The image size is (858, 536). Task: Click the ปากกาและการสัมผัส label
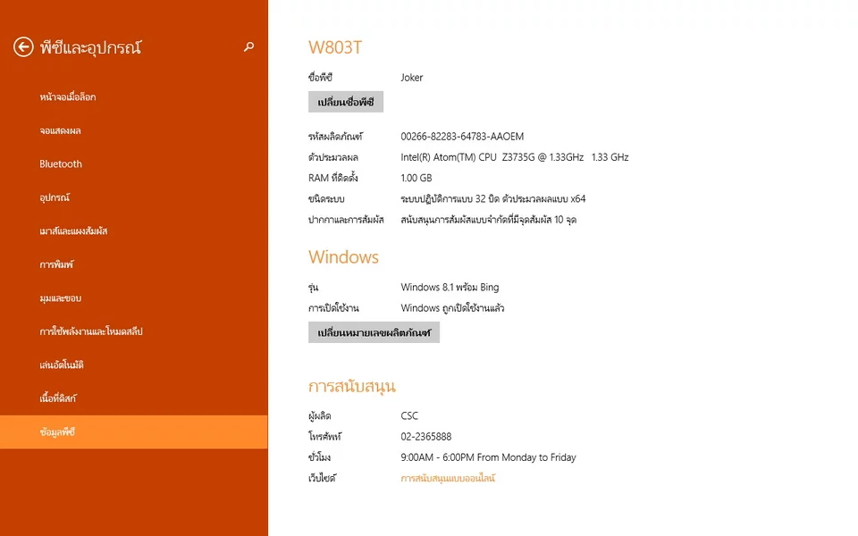pyautogui.click(x=347, y=220)
